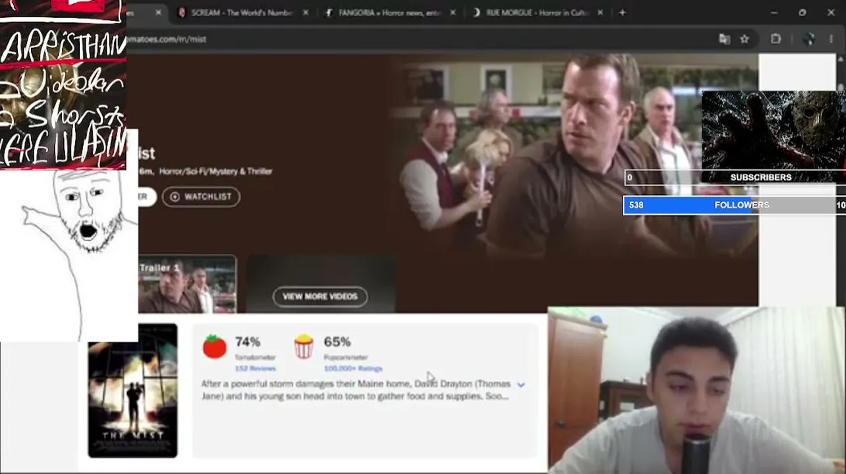Open the 100,000+ Ratings link
Image resolution: width=846 pixels, height=474 pixels.
pos(353,369)
